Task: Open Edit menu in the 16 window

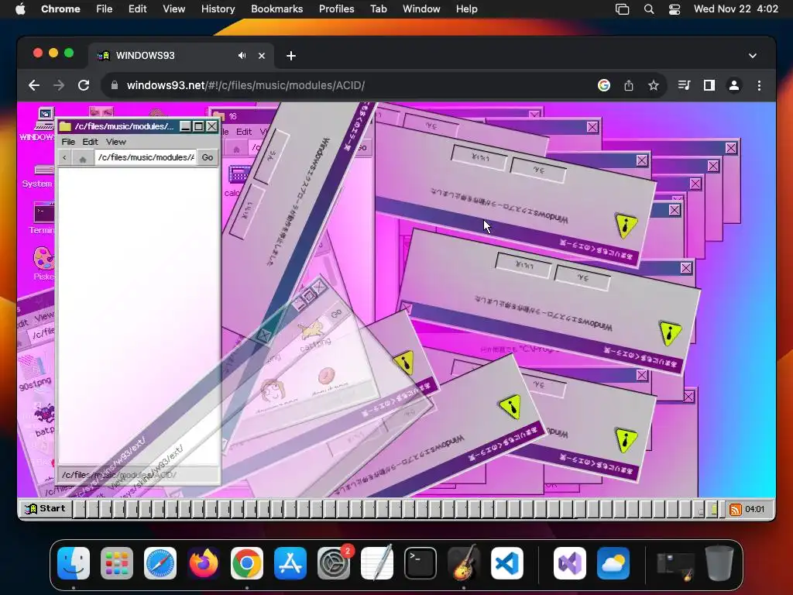Action: click(x=244, y=132)
